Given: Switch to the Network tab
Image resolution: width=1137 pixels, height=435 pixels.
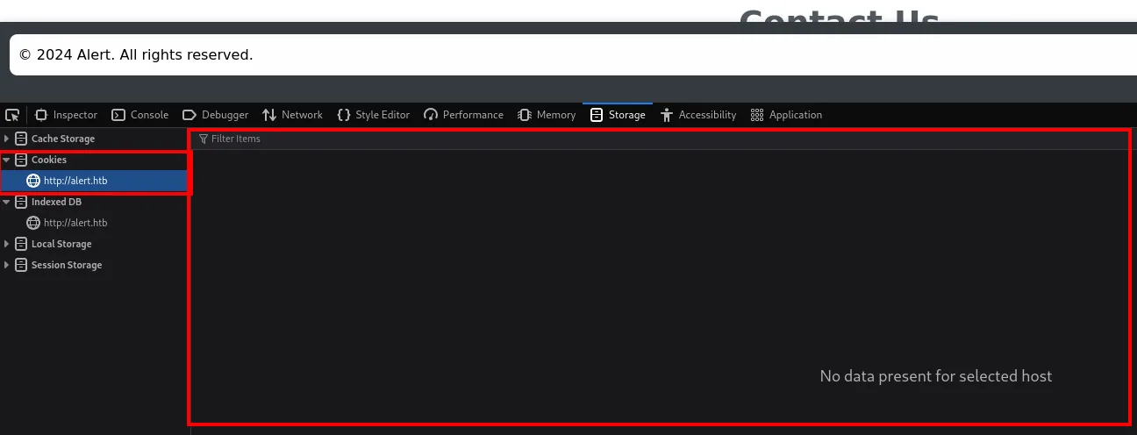Looking at the screenshot, I should tap(293, 115).
